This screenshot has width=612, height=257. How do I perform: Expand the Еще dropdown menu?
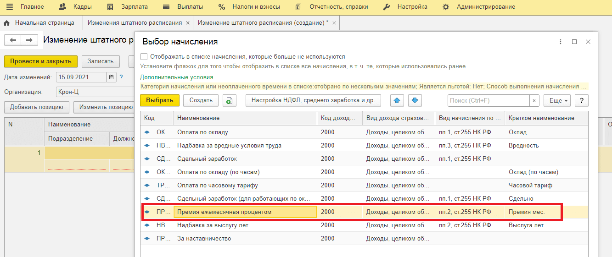click(x=557, y=100)
